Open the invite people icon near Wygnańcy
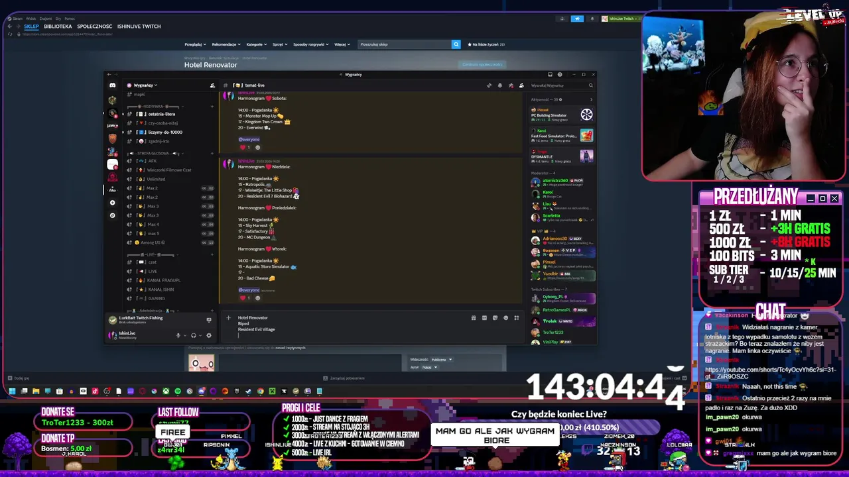The image size is (849, 477). (212, 85)
